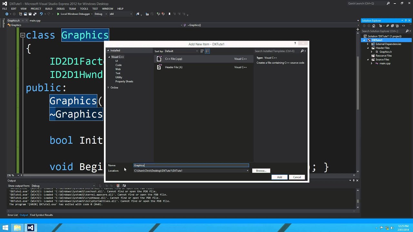
Task: Open the TOOLS menu
Action: [x=84, y=9]
